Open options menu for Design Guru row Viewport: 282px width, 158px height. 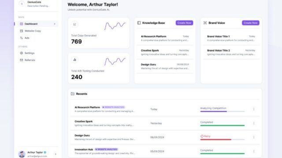(x=254, y=137)
